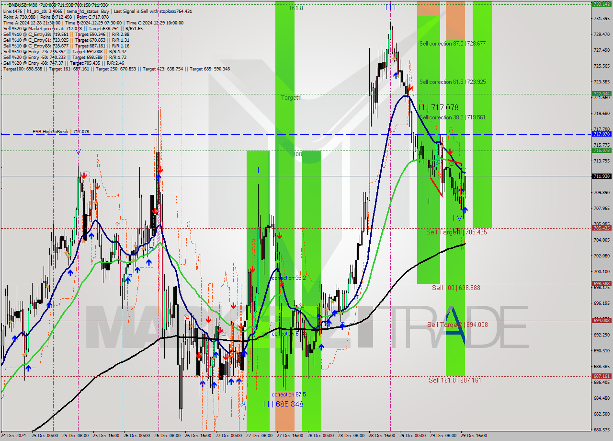Click the 690.310 price scale value
Viewport: 613px width, 441px height.
click(602, 350)
